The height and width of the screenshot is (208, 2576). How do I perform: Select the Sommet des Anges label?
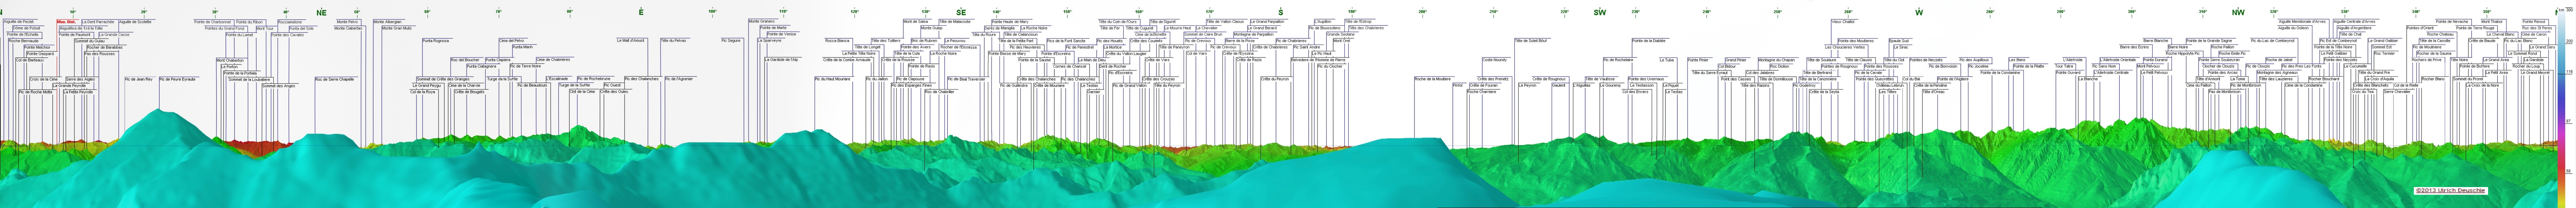pyautogui.click(x=279, y=86)
